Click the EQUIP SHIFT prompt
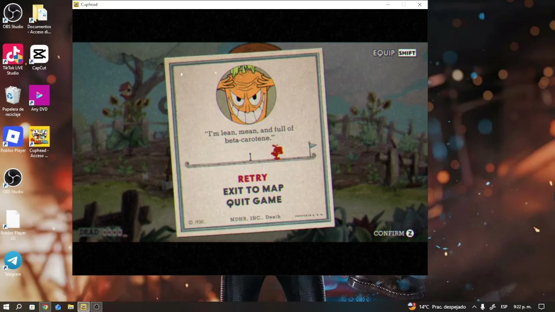 (x=395, y=53)
